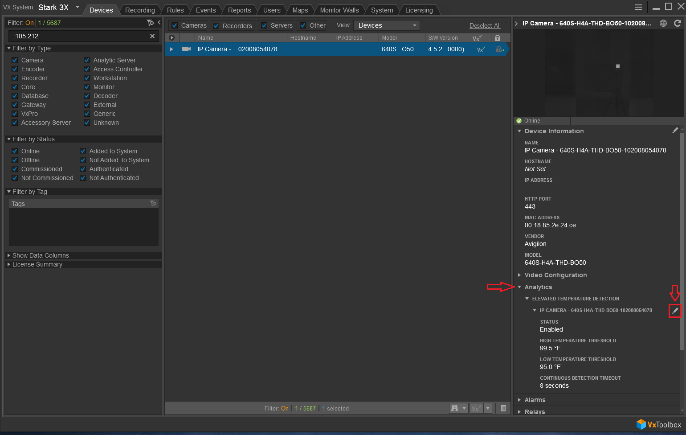The width and height of the screenshot is (686, 435).
Task: Click the camera preview thumbnail
Action: [x=598, y=74]
